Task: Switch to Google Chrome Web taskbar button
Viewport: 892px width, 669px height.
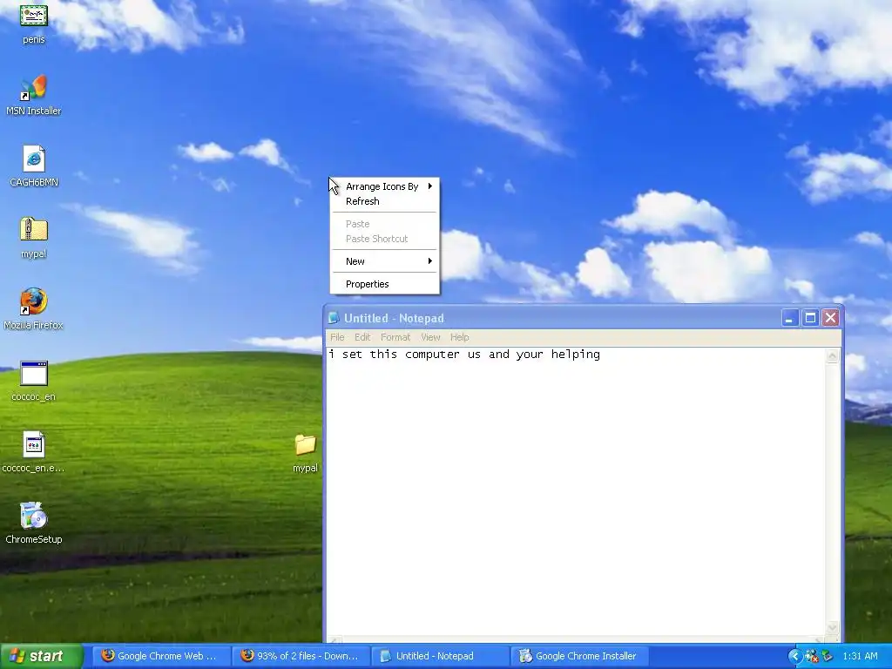Action: tap(161, 656)
